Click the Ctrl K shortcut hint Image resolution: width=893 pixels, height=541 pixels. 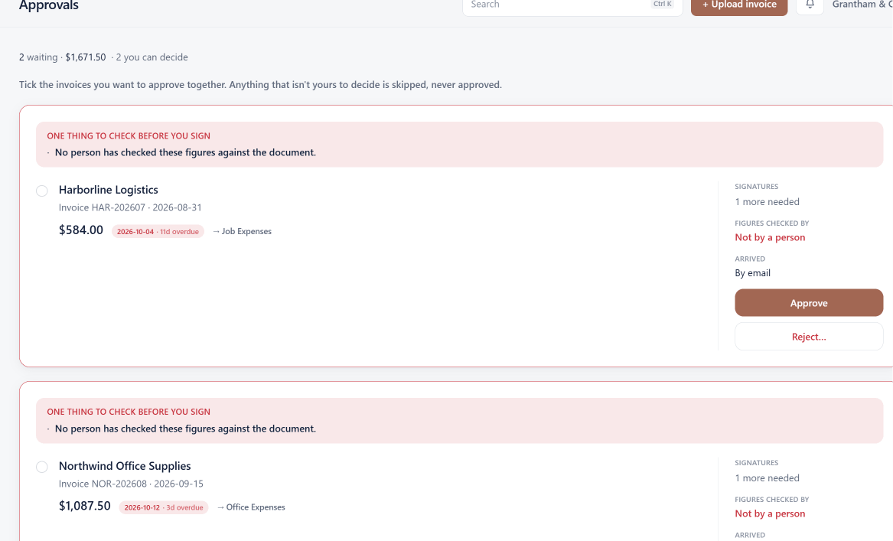pos(663,4)
